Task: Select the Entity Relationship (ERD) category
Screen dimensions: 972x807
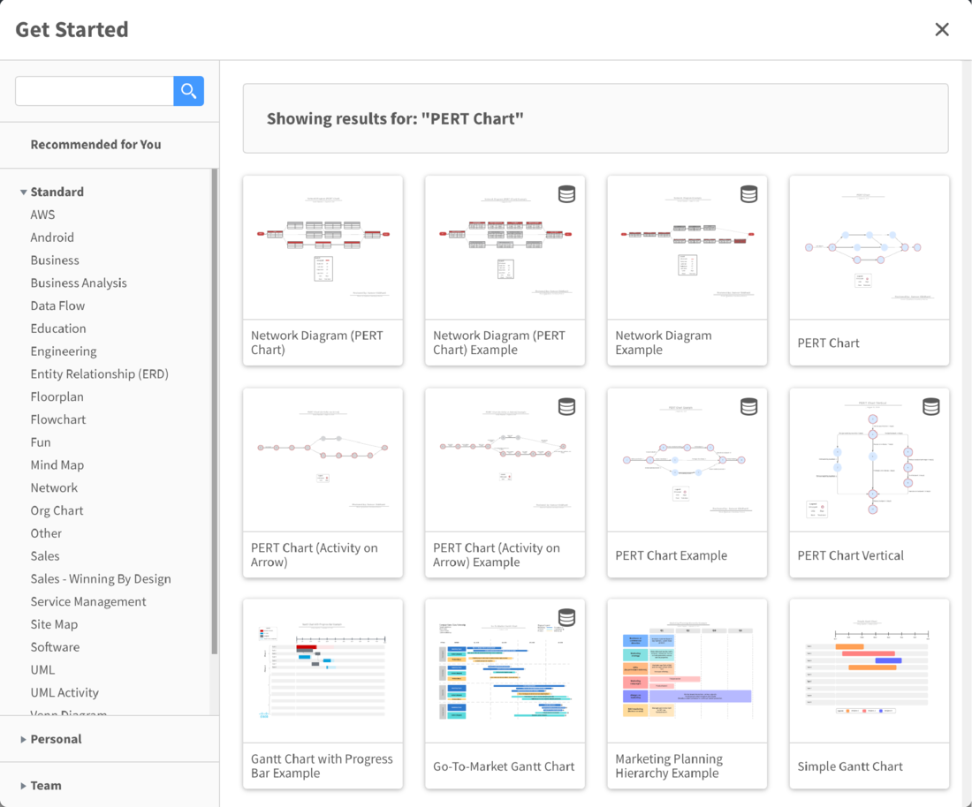Action: coord(99,373)
